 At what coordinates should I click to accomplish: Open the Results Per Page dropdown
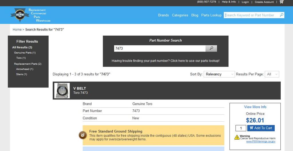pos(272,74)
